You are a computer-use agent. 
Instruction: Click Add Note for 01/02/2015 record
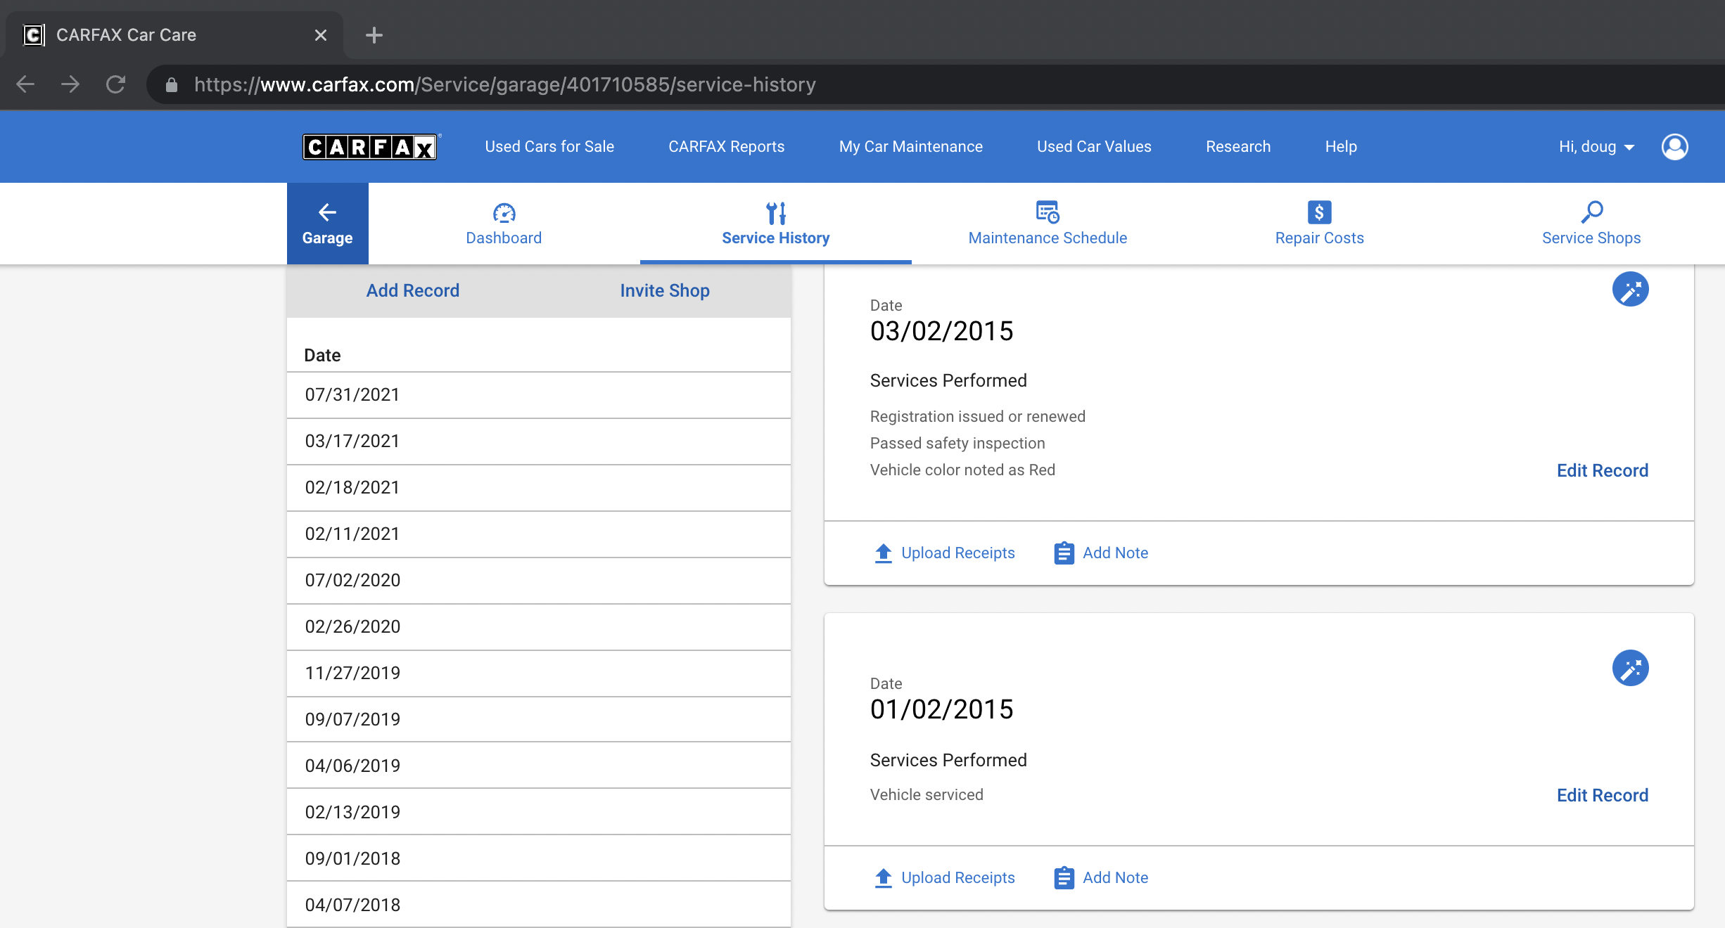point(1101,878)
